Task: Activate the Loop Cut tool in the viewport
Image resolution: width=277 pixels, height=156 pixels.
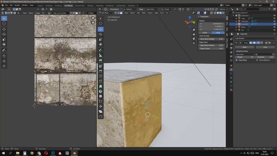Action: 100,76
